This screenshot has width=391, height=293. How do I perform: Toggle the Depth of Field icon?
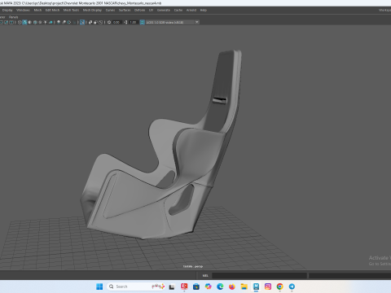tap(74, 22)
